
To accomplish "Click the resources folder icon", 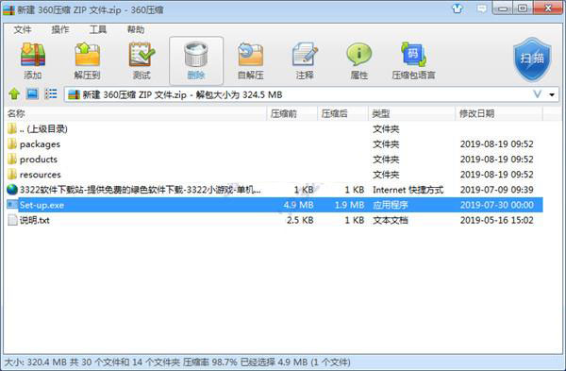I will tap(12, 175).
